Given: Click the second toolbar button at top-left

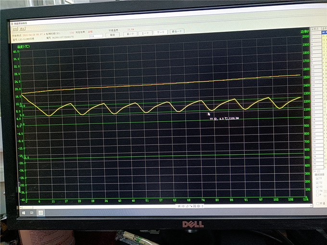Looking at the screenshot, I should click(x=23, y=29).
